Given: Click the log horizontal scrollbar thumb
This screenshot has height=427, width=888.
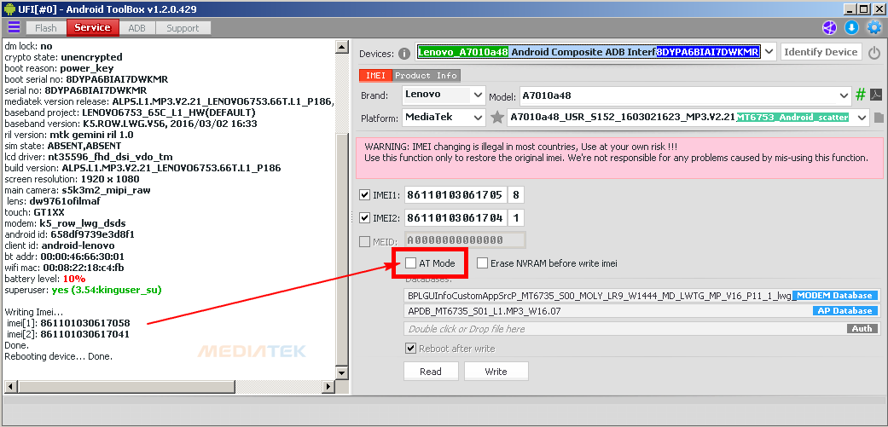Looking at the screenshot, I should tap(126, 386).
